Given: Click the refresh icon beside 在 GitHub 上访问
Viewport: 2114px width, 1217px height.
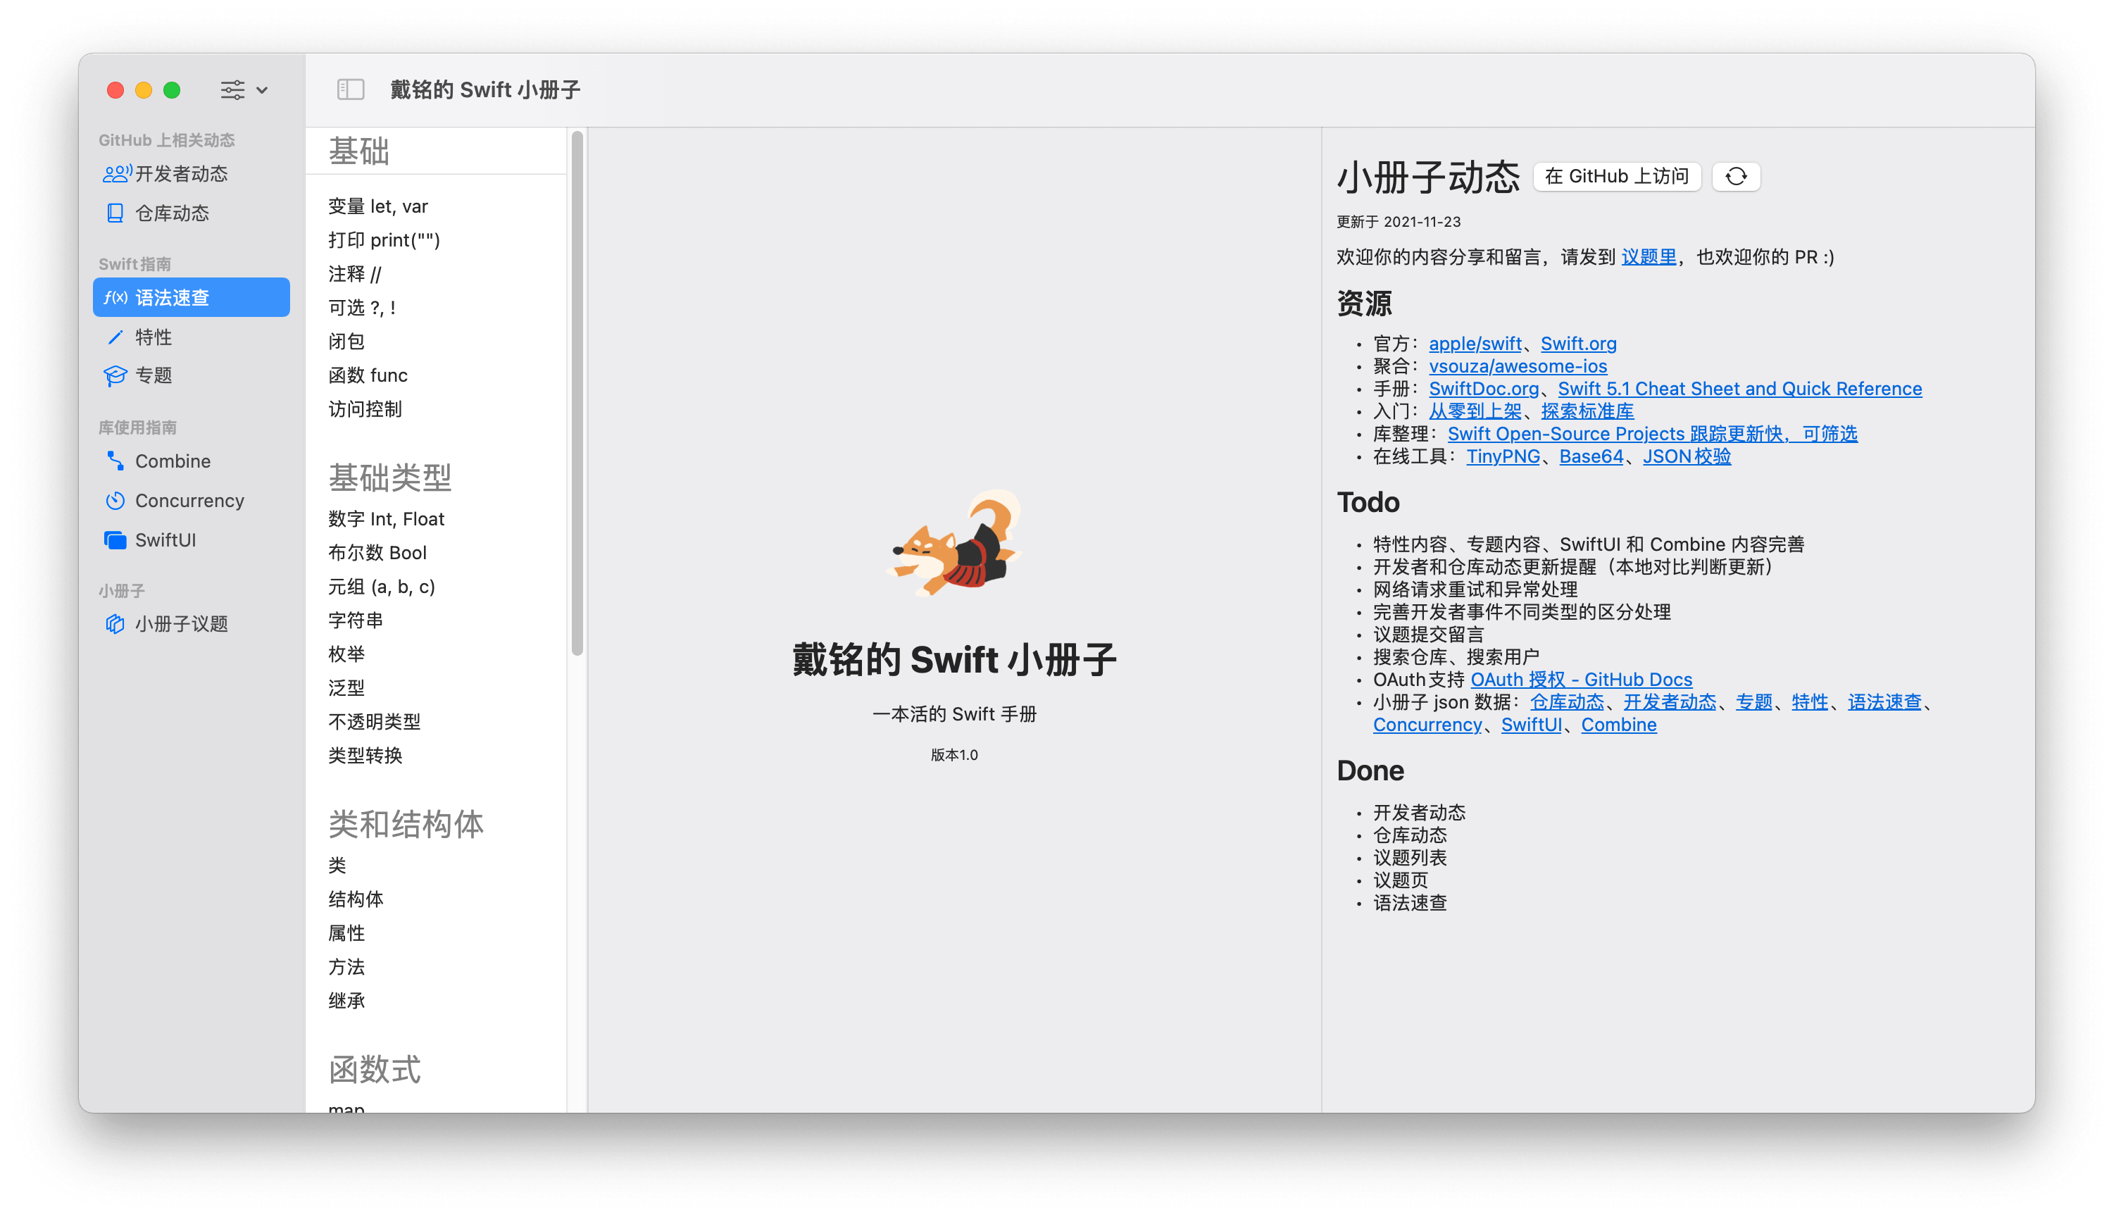Looking at the screenshot, I should 1735,176.
